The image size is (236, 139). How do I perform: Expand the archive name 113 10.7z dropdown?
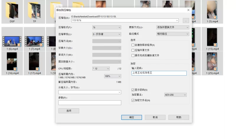(x=177, y=20)
